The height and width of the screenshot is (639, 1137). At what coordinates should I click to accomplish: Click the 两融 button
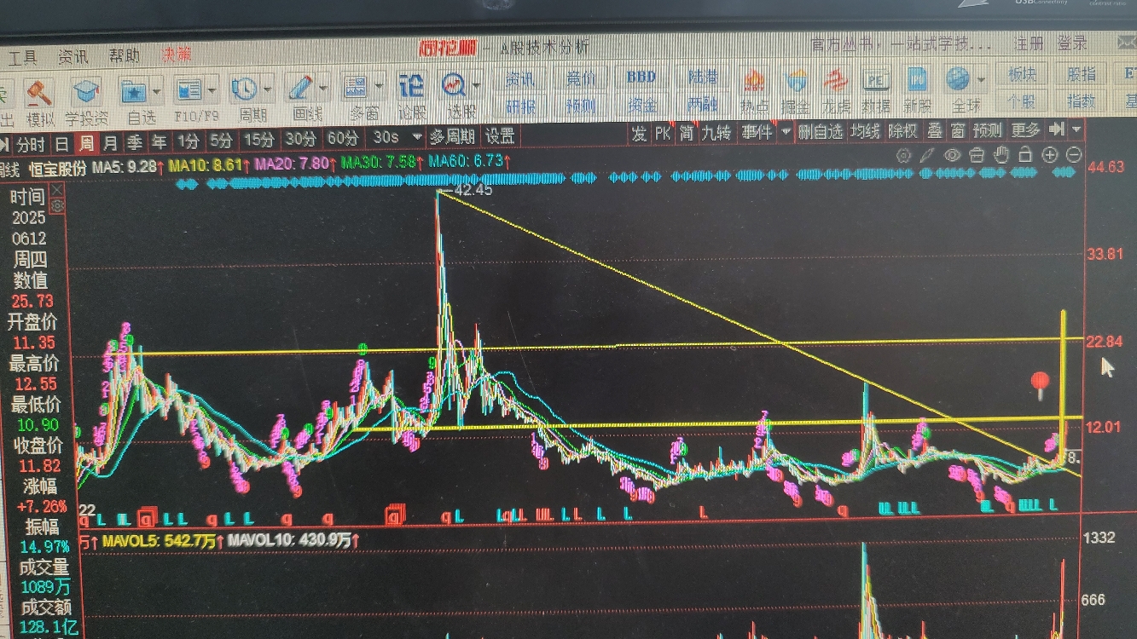[x=702, y=105]
